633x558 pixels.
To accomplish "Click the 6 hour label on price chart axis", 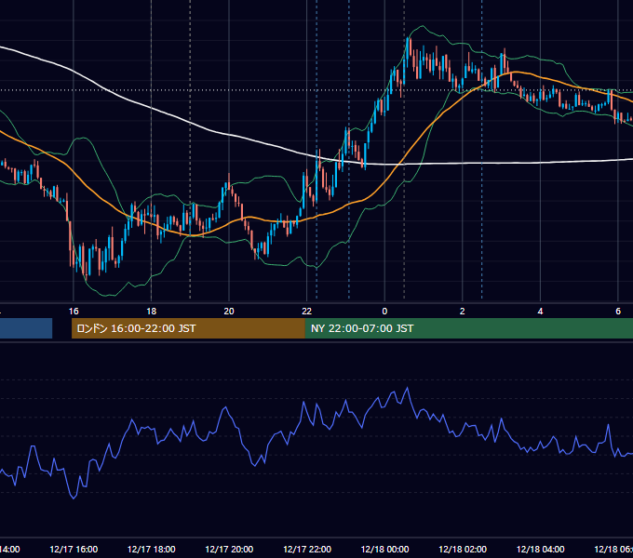I will 618,312.
